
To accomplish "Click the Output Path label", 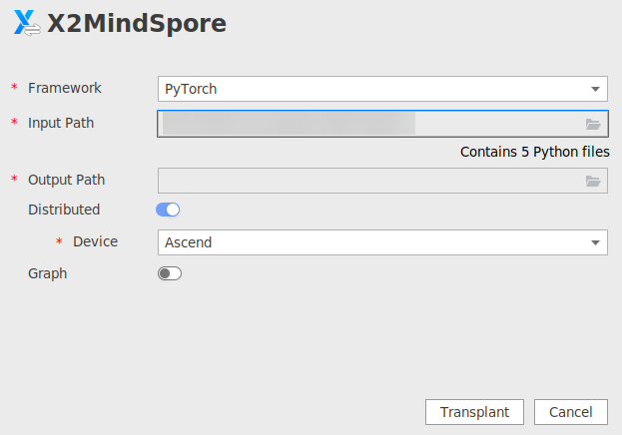I will tap(67, 180).
